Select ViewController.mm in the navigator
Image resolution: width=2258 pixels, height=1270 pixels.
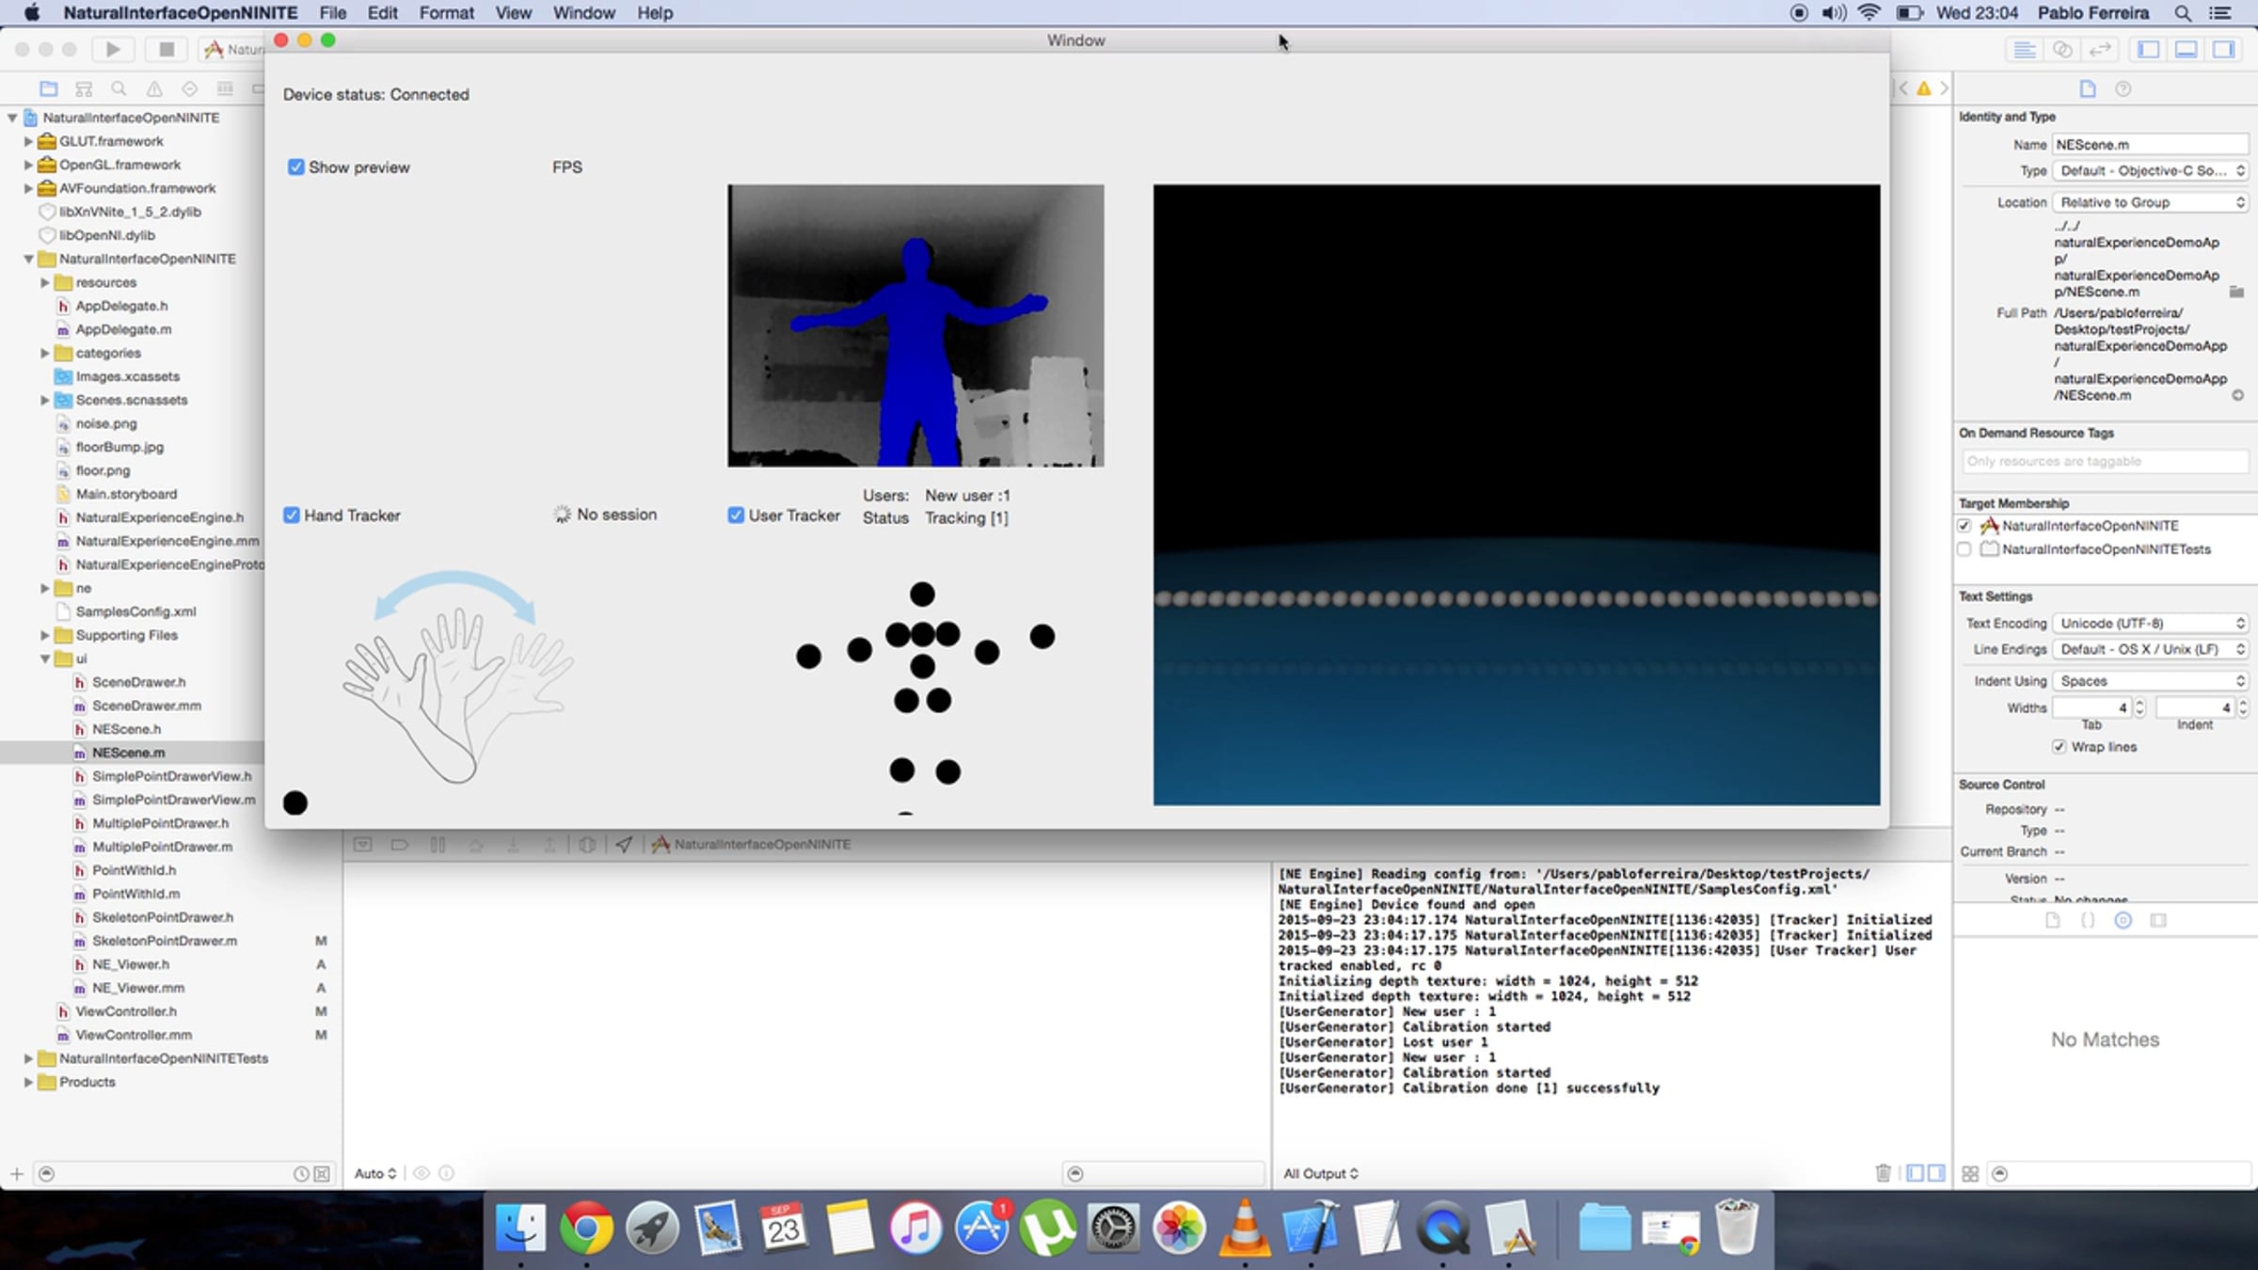tap(134, 1035)
